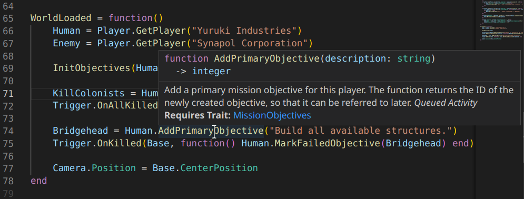This screenshot has height=199, width=524.
Task: Click the integer return type in tooltip
Action: pos(211,72)
